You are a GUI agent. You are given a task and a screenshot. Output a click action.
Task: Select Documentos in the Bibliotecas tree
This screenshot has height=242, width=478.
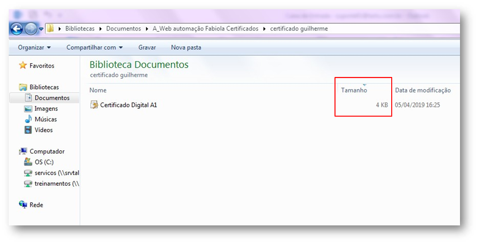coord(52,98)
